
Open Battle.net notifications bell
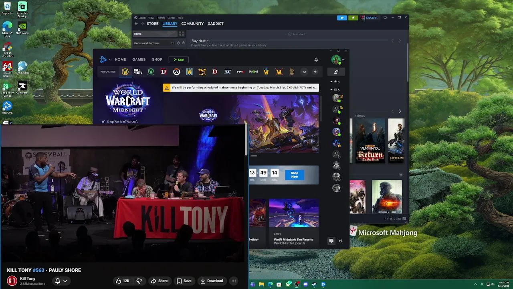[x=316, y=59]
